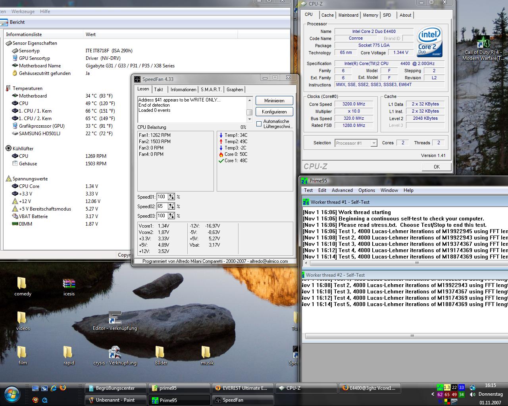
Task: Launch crysis - Verknüpfung shortcut
Action: 115,355
